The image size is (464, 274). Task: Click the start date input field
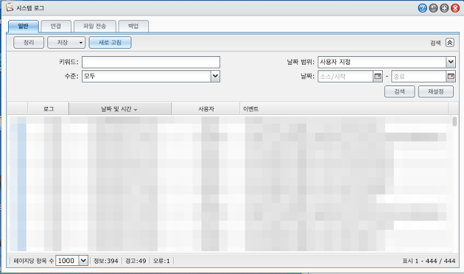(345, 77)
